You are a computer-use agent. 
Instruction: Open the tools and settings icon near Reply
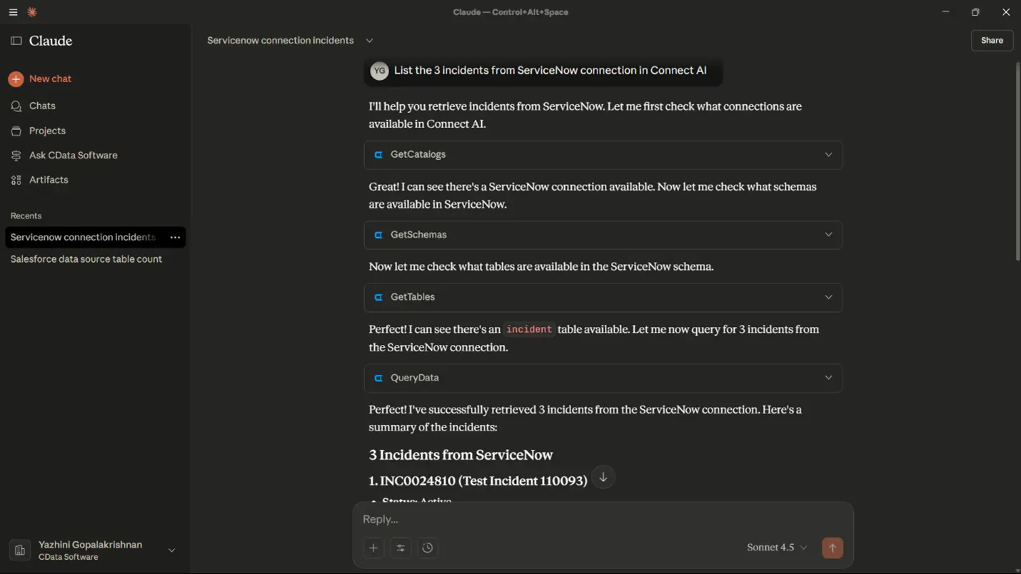401,548
